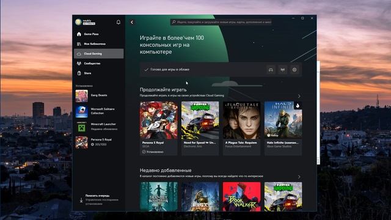Expand the Недавно добавленные row arrow
Screen dimensions: 391x220
click(x=299, y=177)
